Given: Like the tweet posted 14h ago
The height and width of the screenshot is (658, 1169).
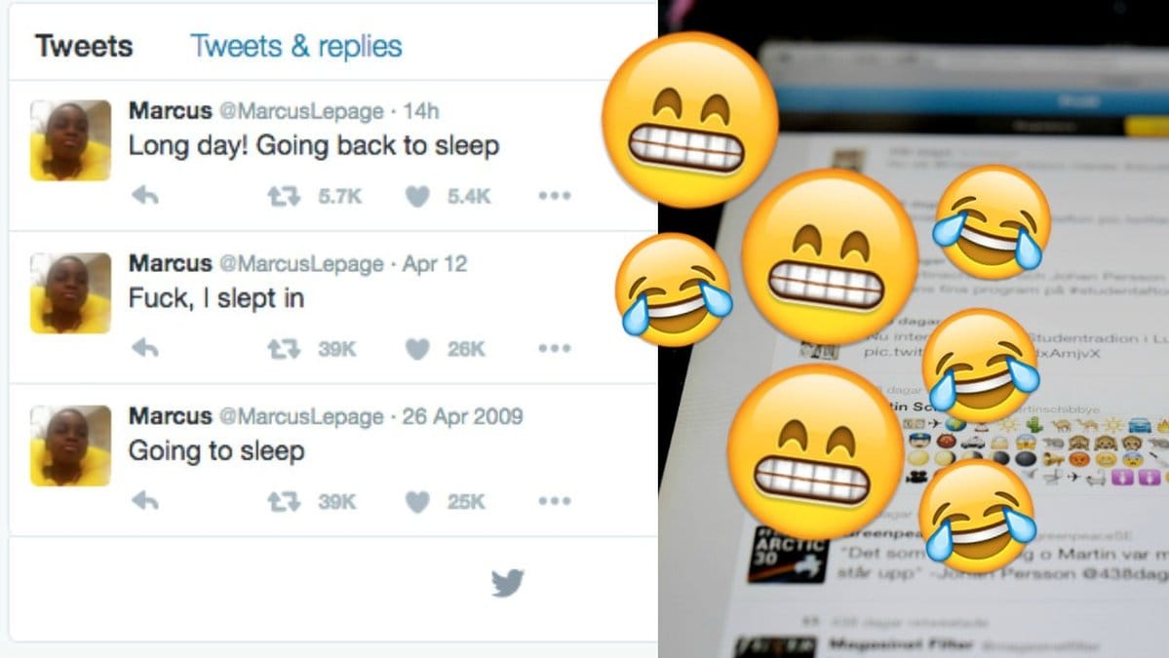Looking at the screenshot, I should click(417, 197).
